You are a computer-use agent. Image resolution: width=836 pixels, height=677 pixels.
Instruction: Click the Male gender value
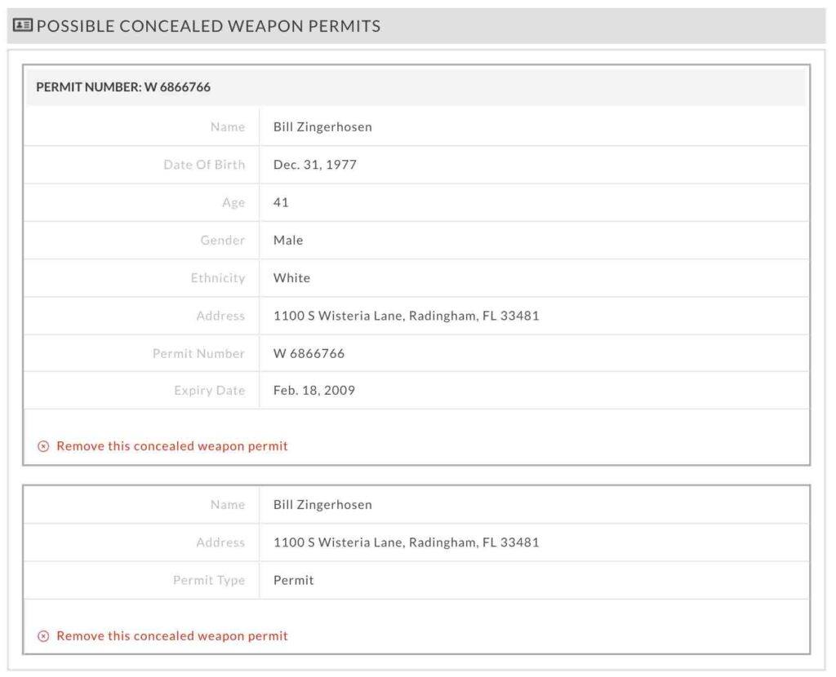point(288,241)
